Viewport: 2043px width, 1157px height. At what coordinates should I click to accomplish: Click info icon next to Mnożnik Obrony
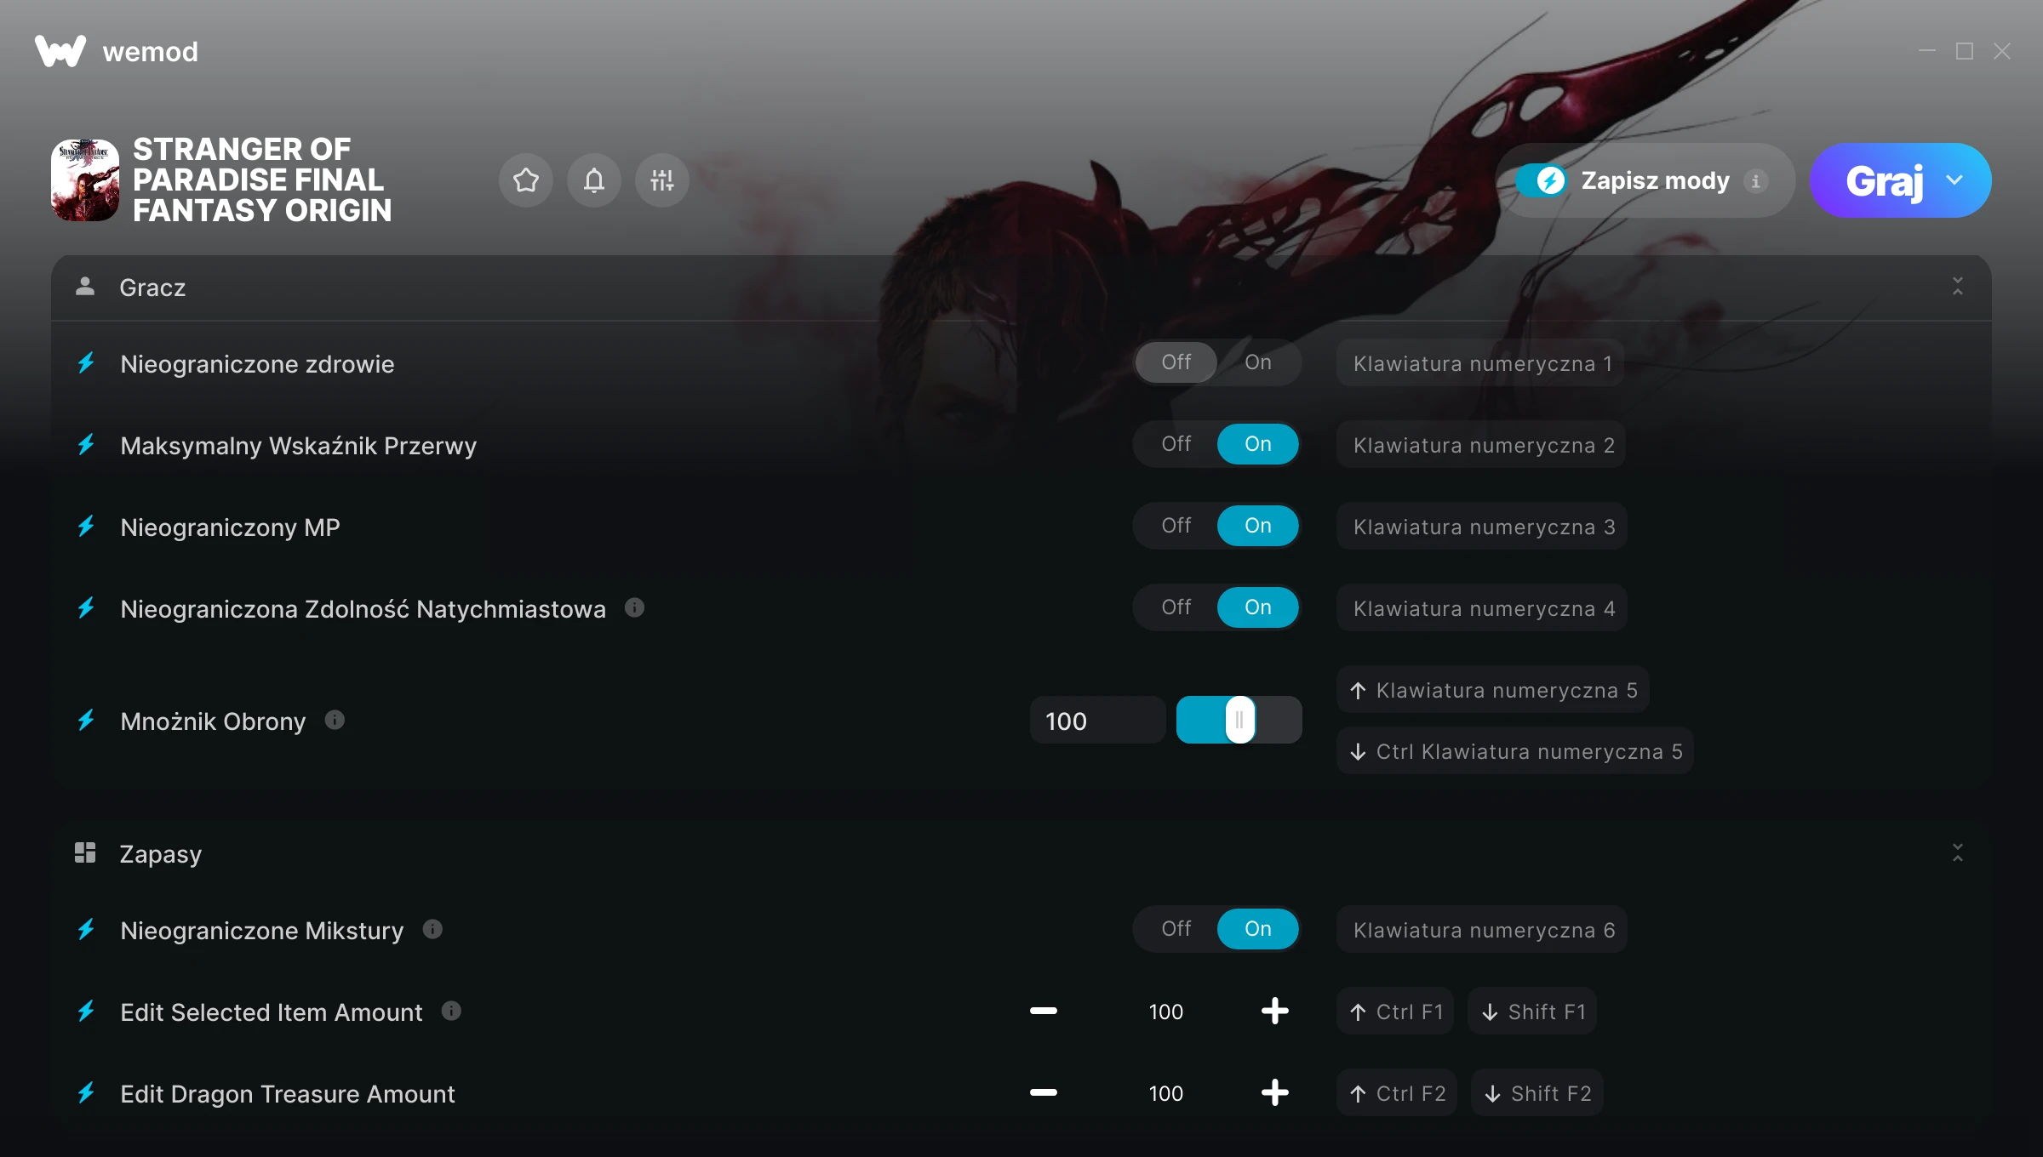tap(335, 720)
